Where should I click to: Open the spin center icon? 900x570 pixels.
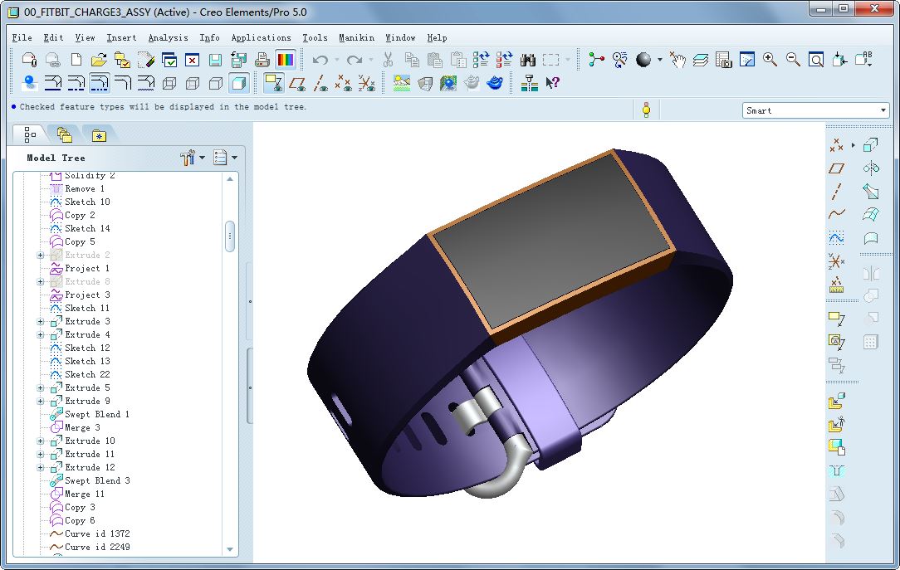(x=596, y=60)
